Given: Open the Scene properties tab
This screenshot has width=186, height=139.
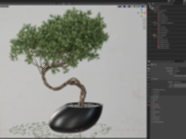Looking at the screenshot, I should pyautogui.click(x=149, y=77).
